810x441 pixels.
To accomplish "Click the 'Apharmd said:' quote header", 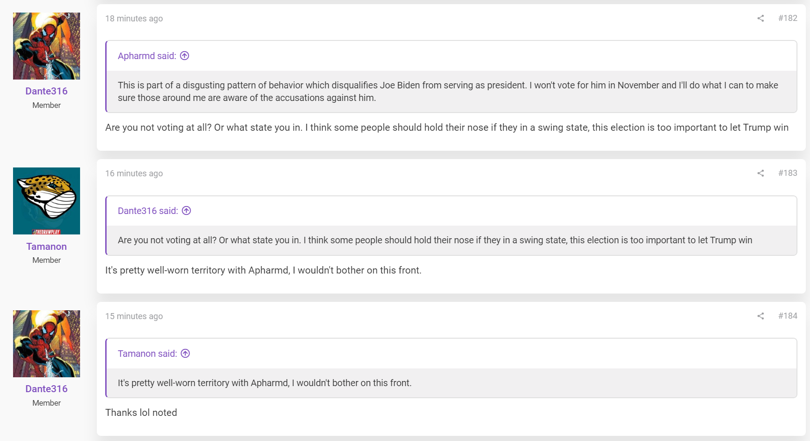I will tap(147, 56).
